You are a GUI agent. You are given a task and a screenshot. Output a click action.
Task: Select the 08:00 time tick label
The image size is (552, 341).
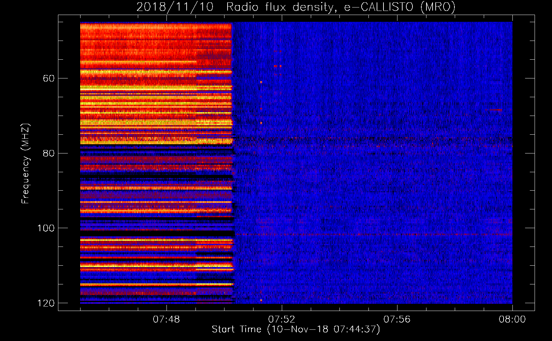(512, 319)
